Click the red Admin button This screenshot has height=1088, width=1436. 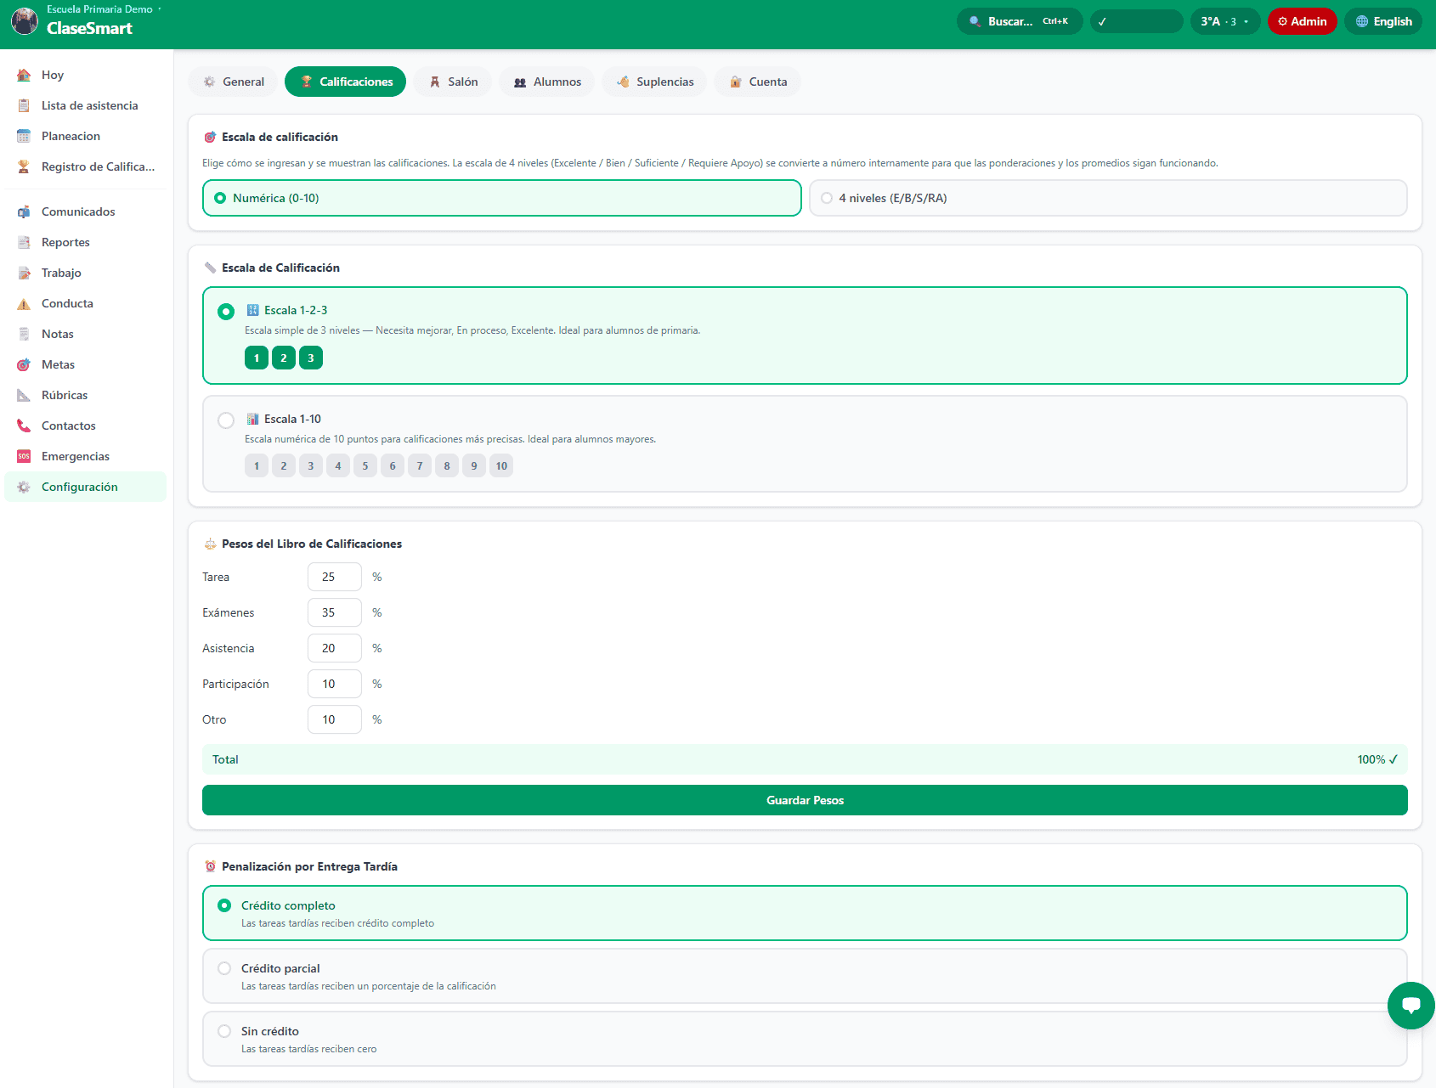pos(1302,21)
